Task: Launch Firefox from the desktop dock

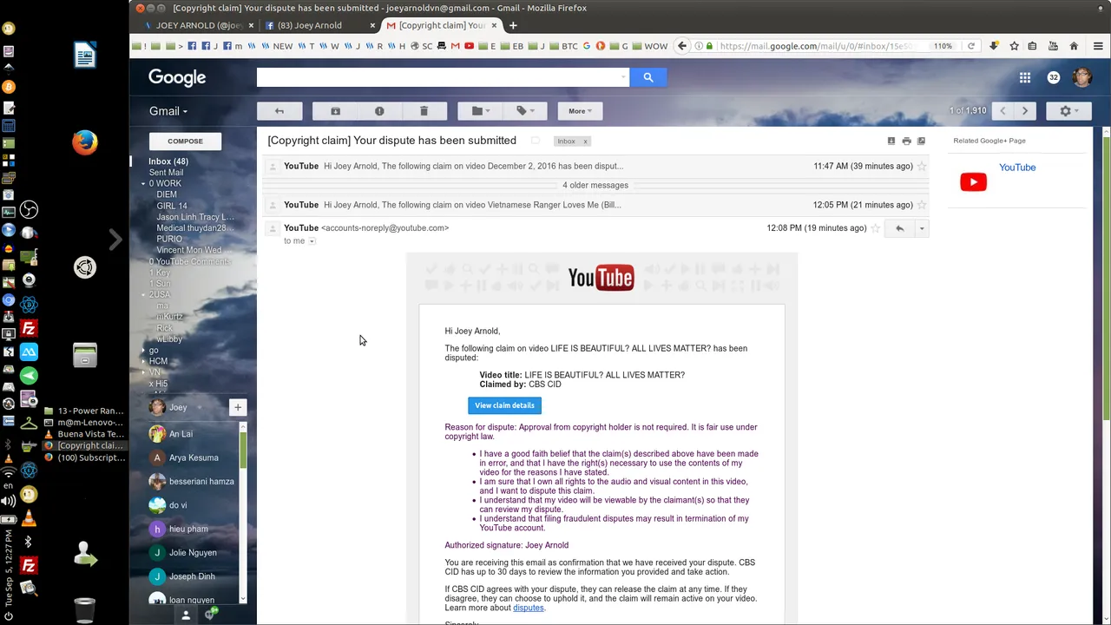Action: 84,142
